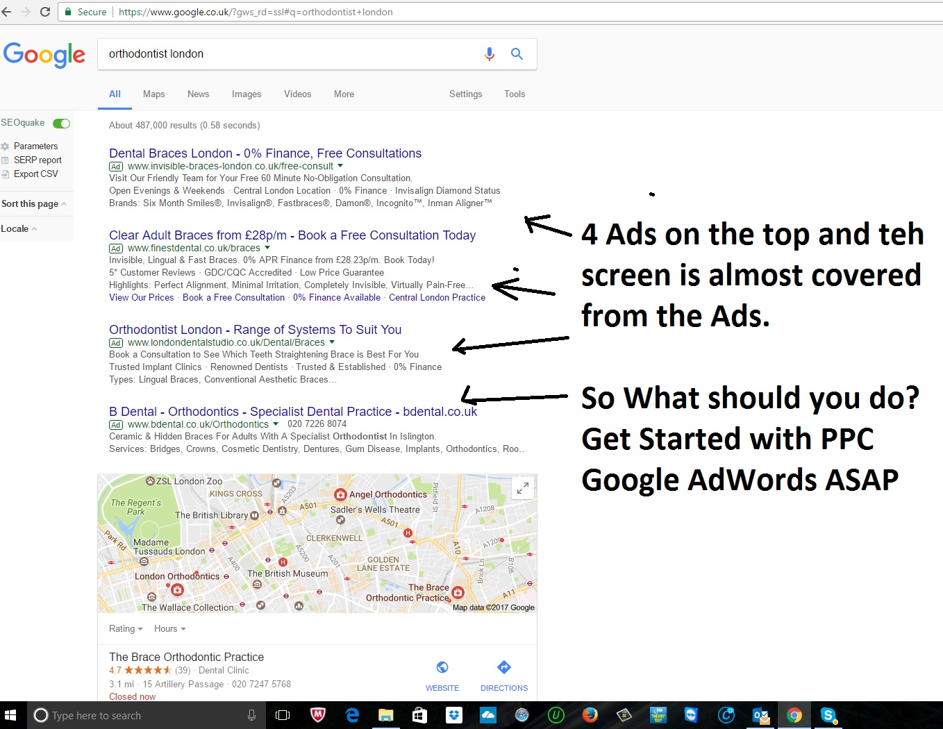
Task: Click the secure padlock site info
Action: click(x=68, y=12)
